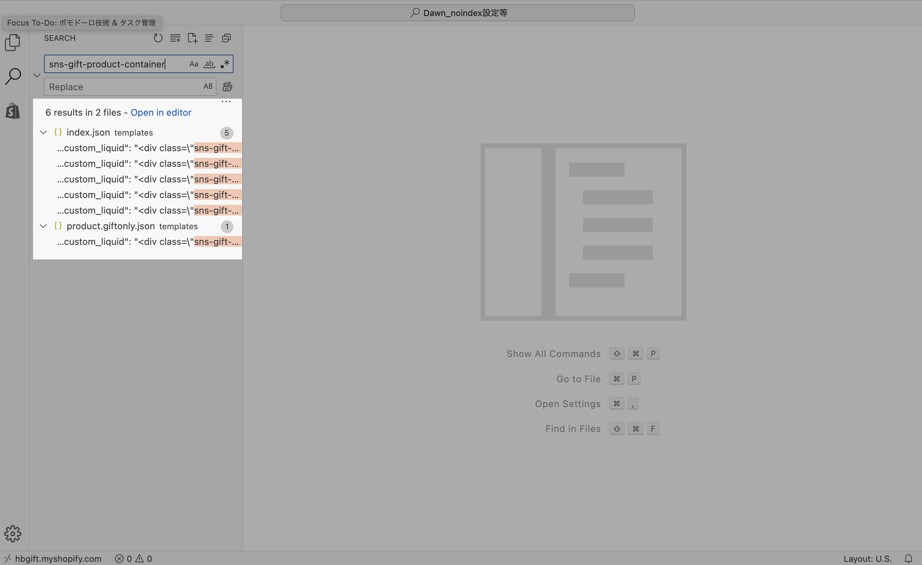This screenshot has width=922, height=565.
Task: Collapse the index.json results group
Action: pyautogui.click(x=43, y=132)
